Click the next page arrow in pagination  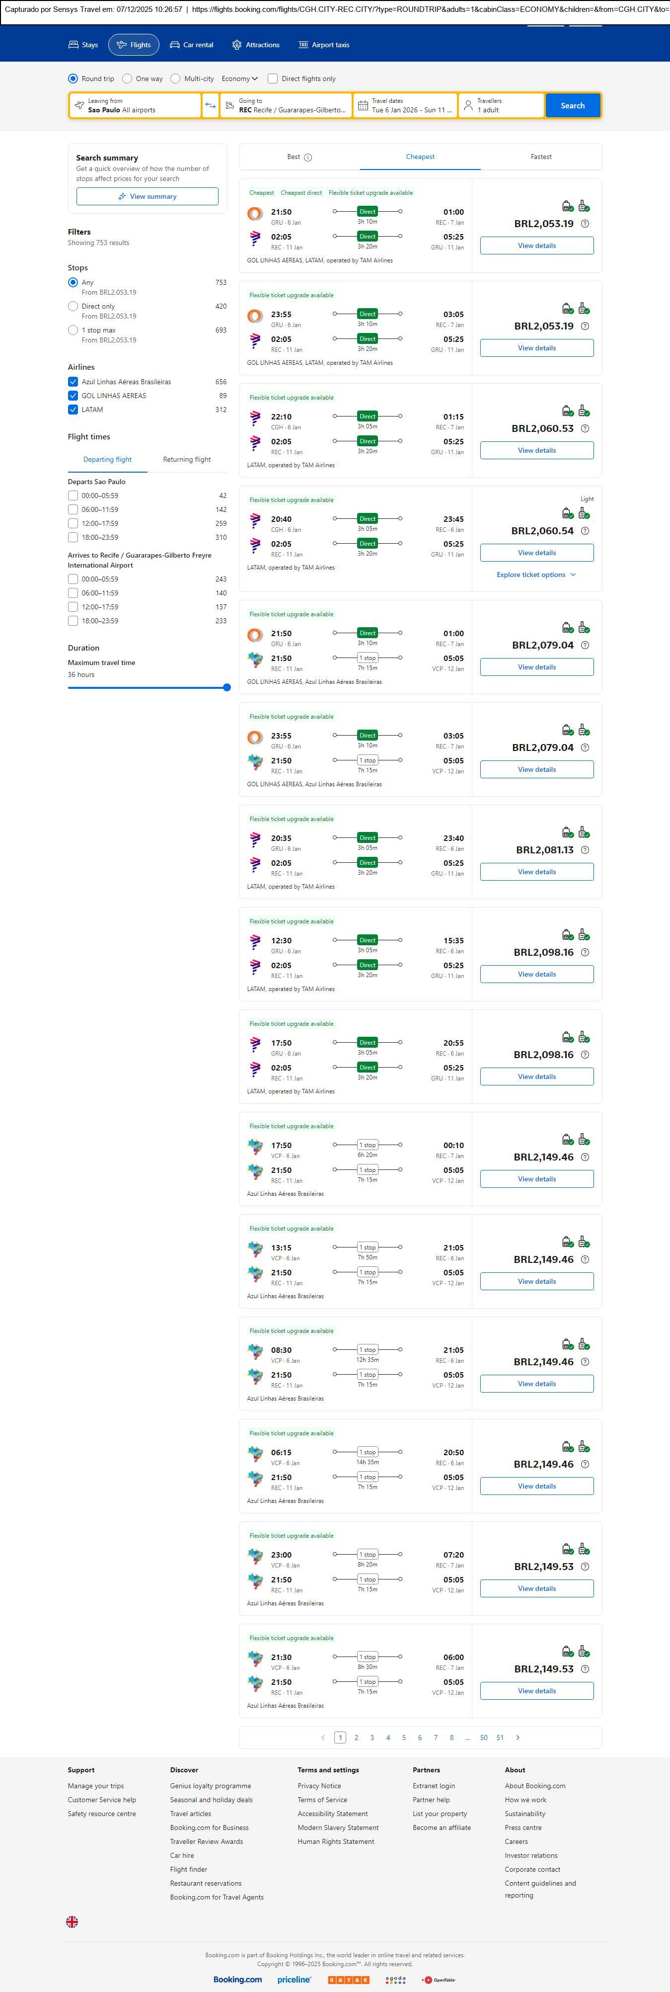tap(518, 1738)
